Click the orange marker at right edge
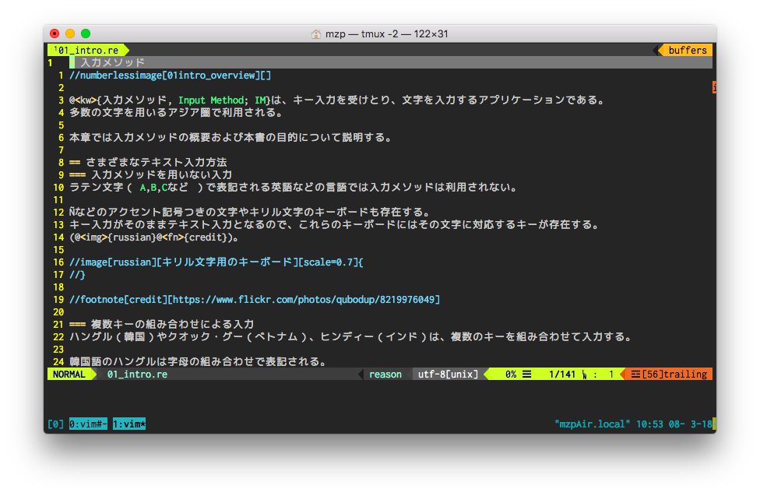This screenshot has width=760, height=496. point(714,87)
